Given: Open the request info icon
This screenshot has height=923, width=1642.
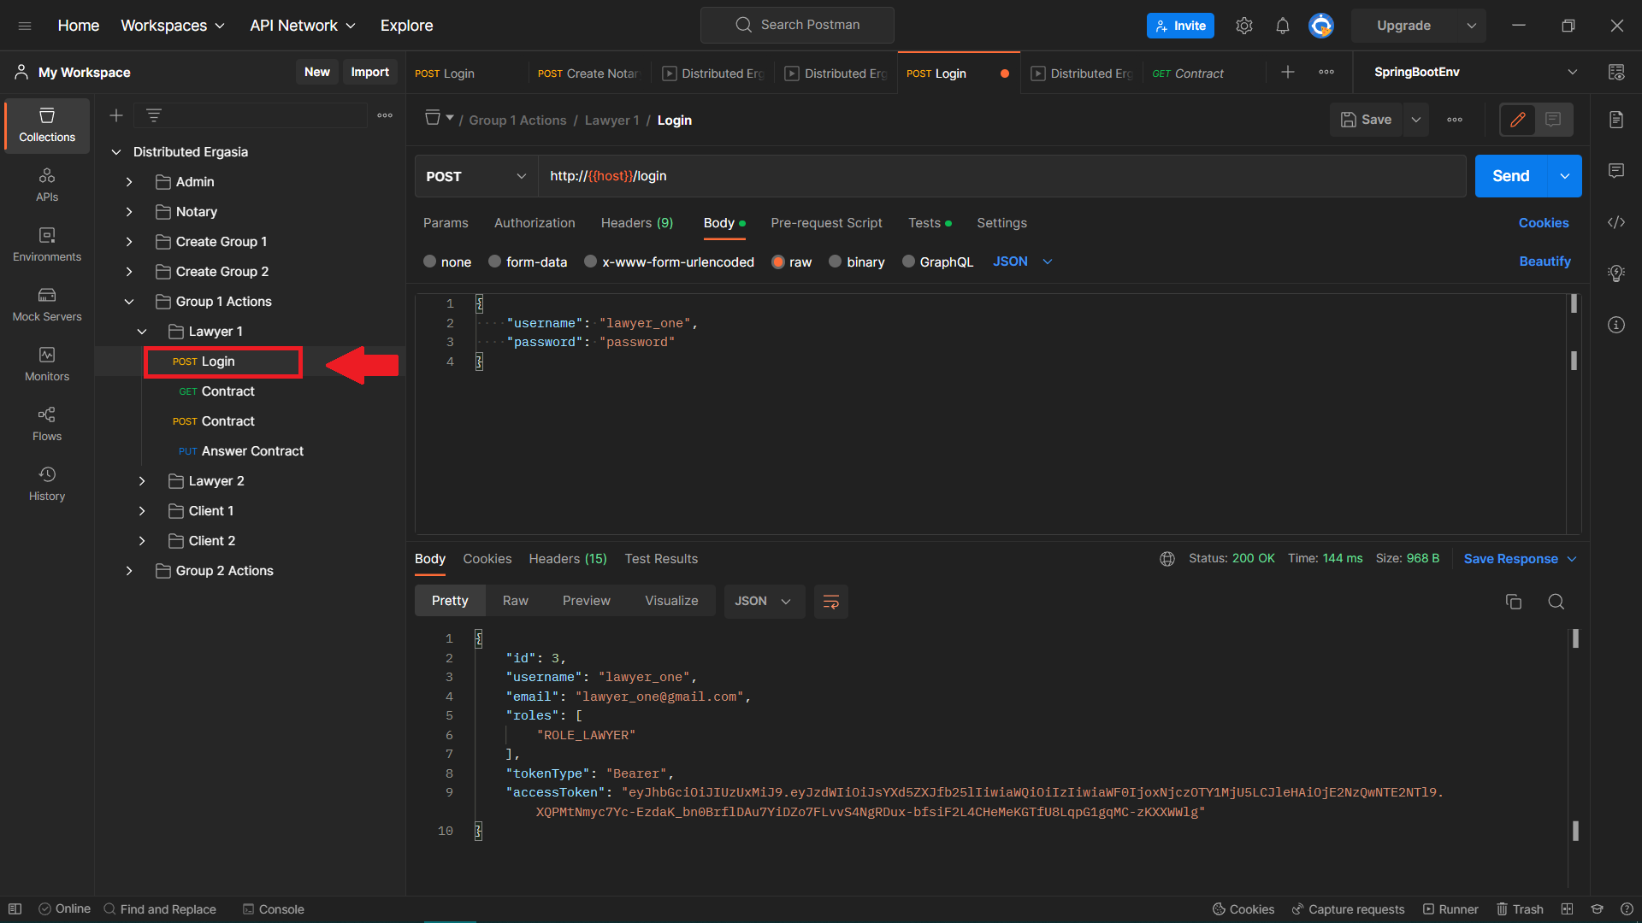Looking at the screenshot, I should pyautogui.click(x=1616, y=325).
